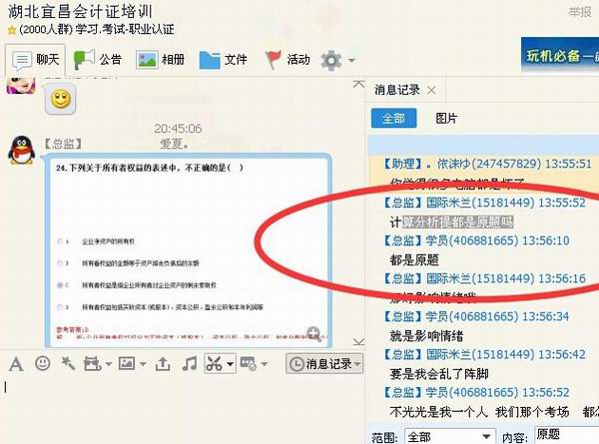
Task: Click the 【总监】 label beside penguin avatar
Action: tap(63, 144)
